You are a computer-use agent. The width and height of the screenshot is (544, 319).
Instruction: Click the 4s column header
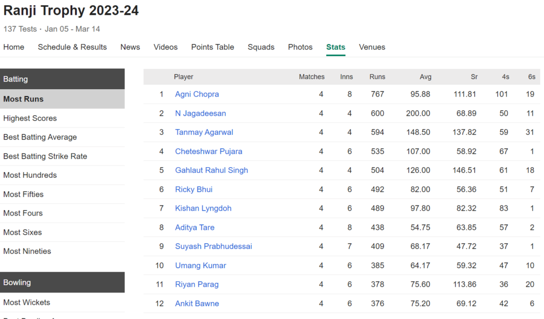point(506,77)
